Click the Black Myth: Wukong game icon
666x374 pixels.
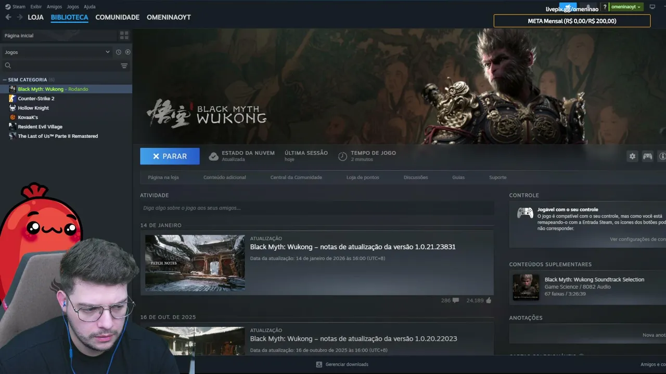tap(12, 89)
